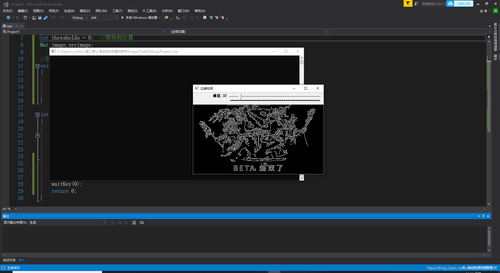The image size is (500, 273).
Task: Maximize the 边缘检测 window
Action: coord(306,88)
